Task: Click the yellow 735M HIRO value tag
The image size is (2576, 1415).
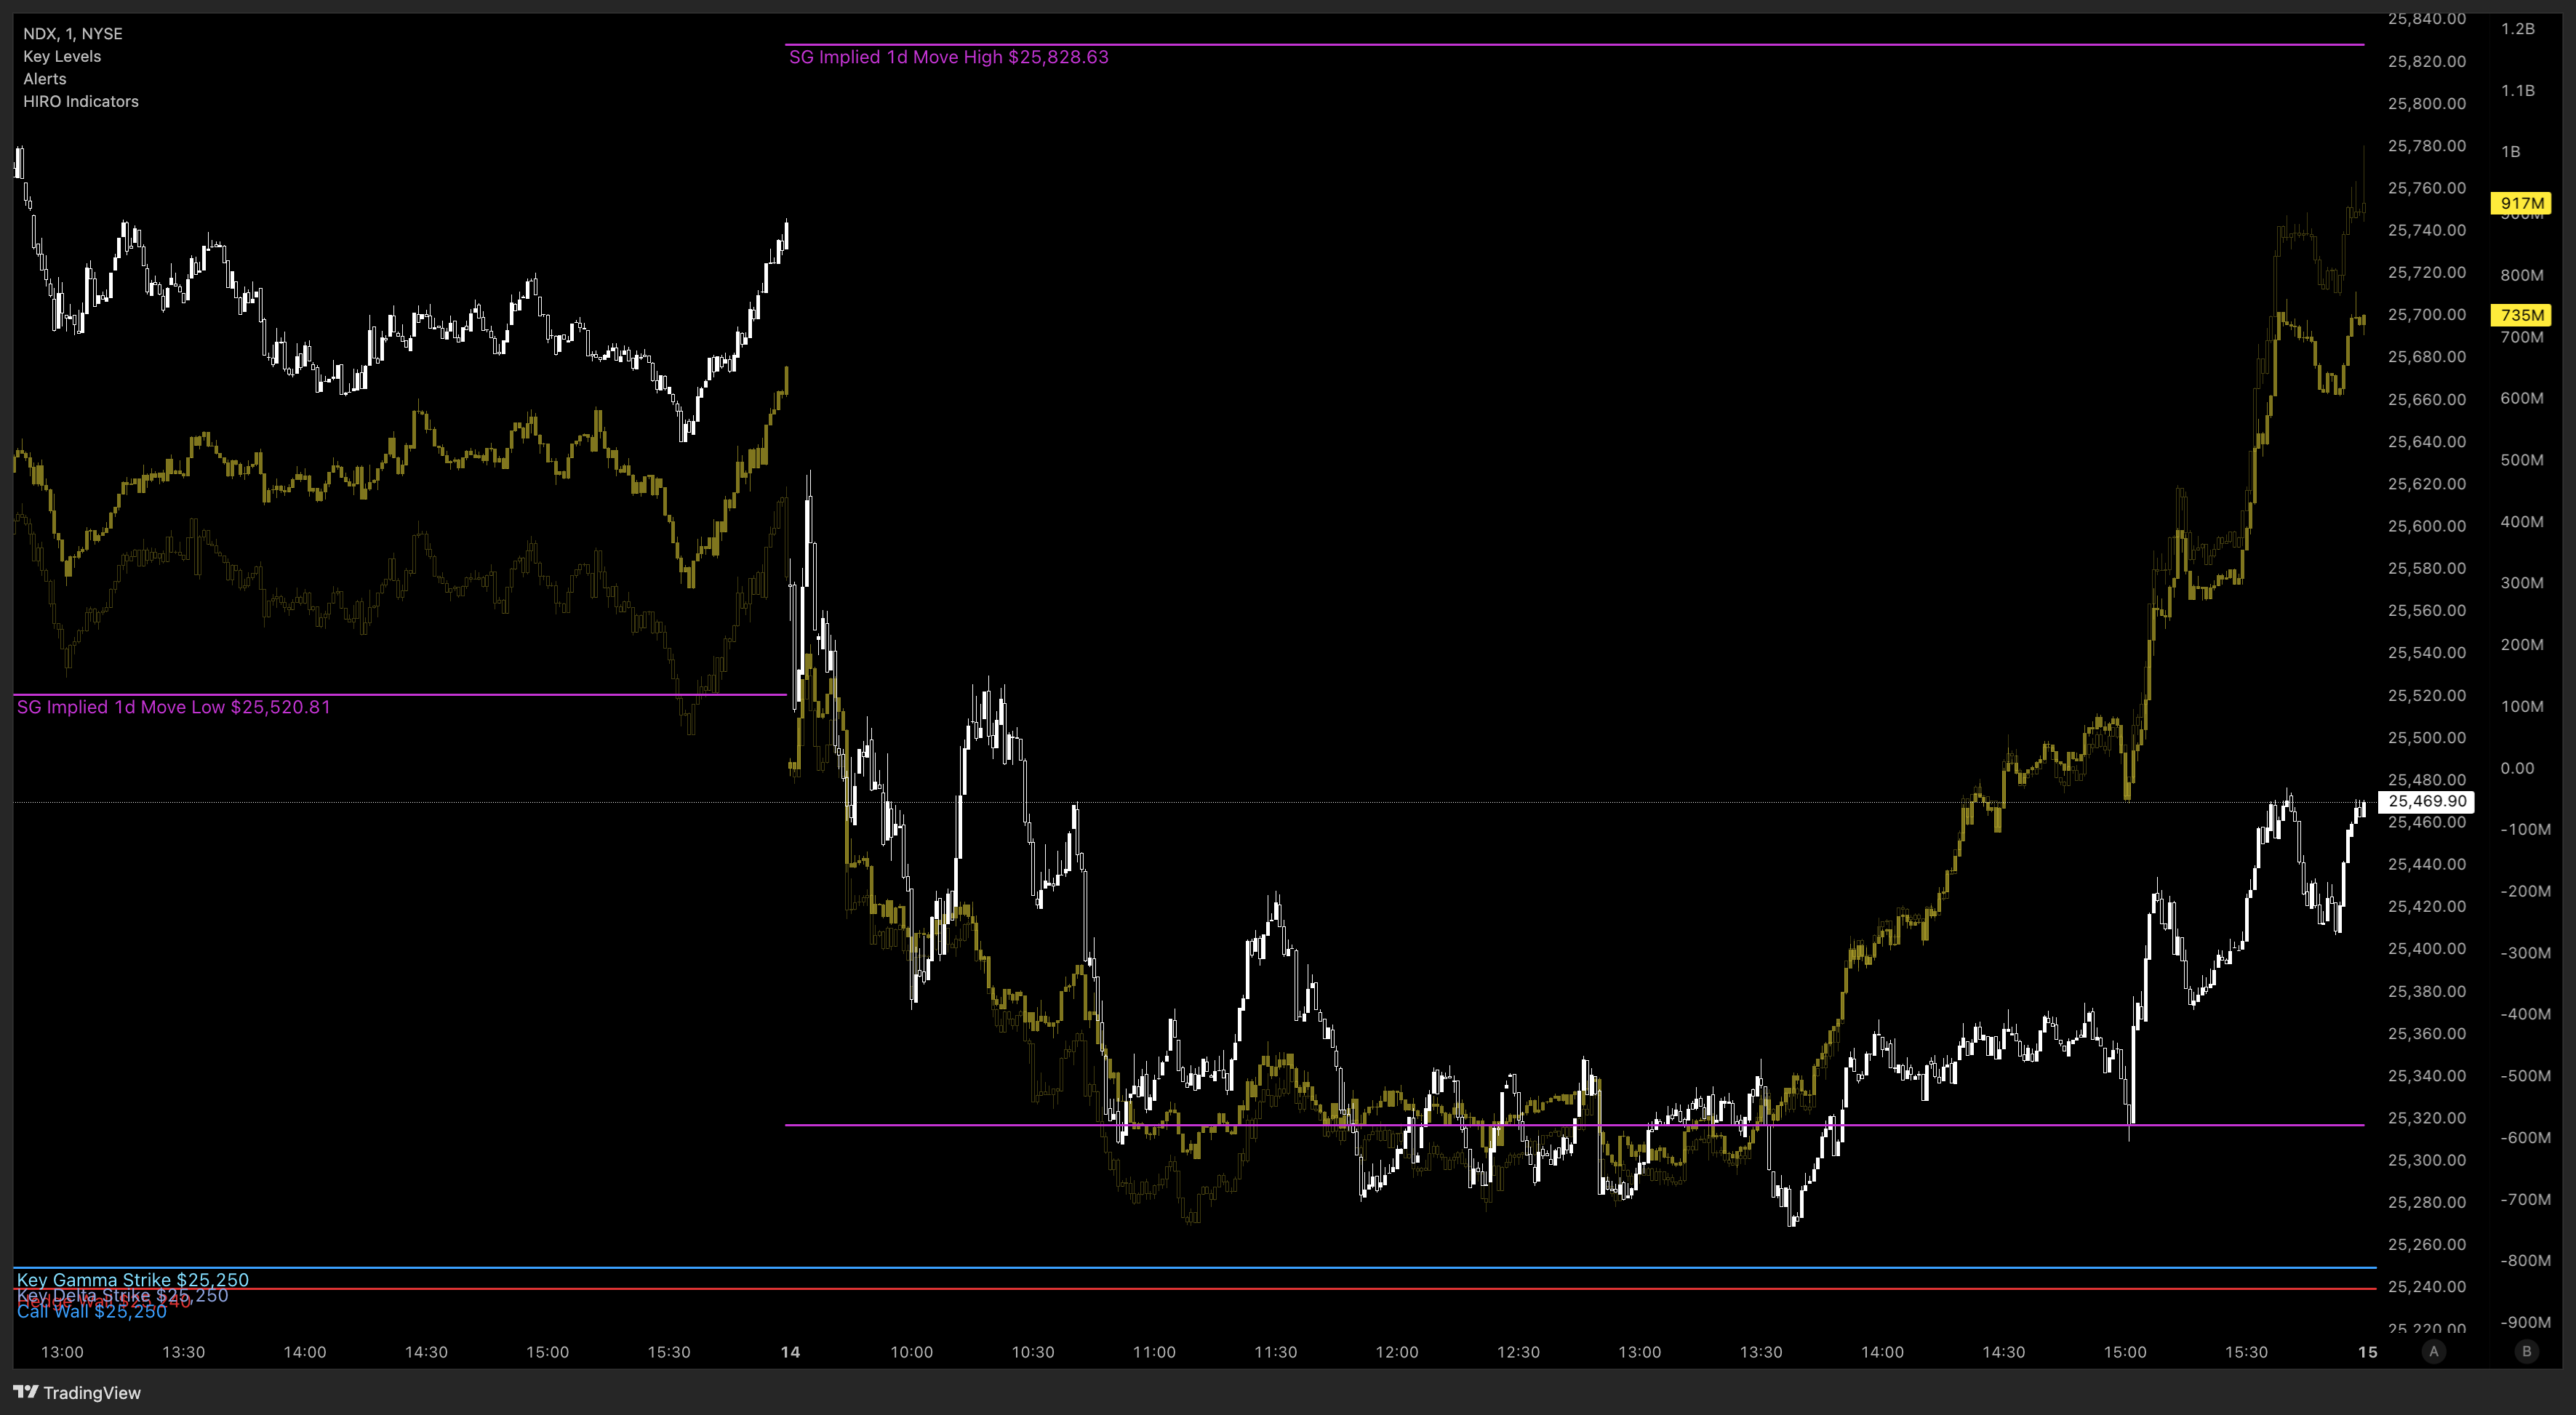Action: pos(2521,315)
